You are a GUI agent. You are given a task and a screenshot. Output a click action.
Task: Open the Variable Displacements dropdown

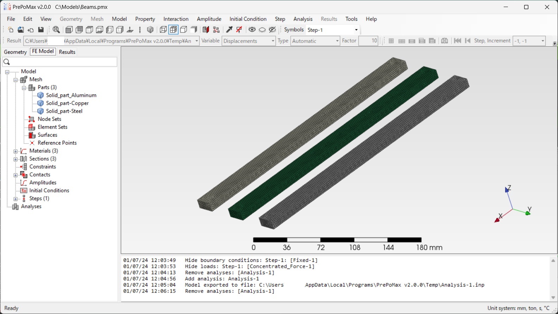[273, 41]
